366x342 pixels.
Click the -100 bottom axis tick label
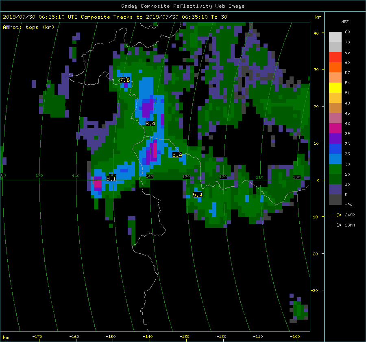click(295, 337)
